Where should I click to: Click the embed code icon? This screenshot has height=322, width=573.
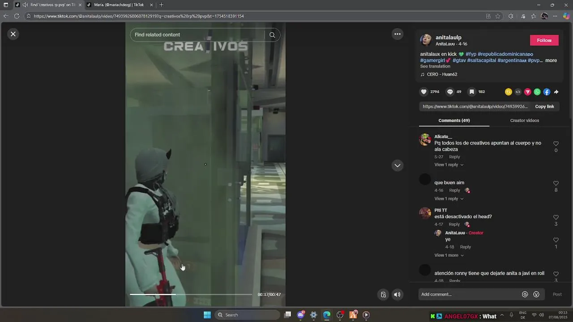[518, 92]
